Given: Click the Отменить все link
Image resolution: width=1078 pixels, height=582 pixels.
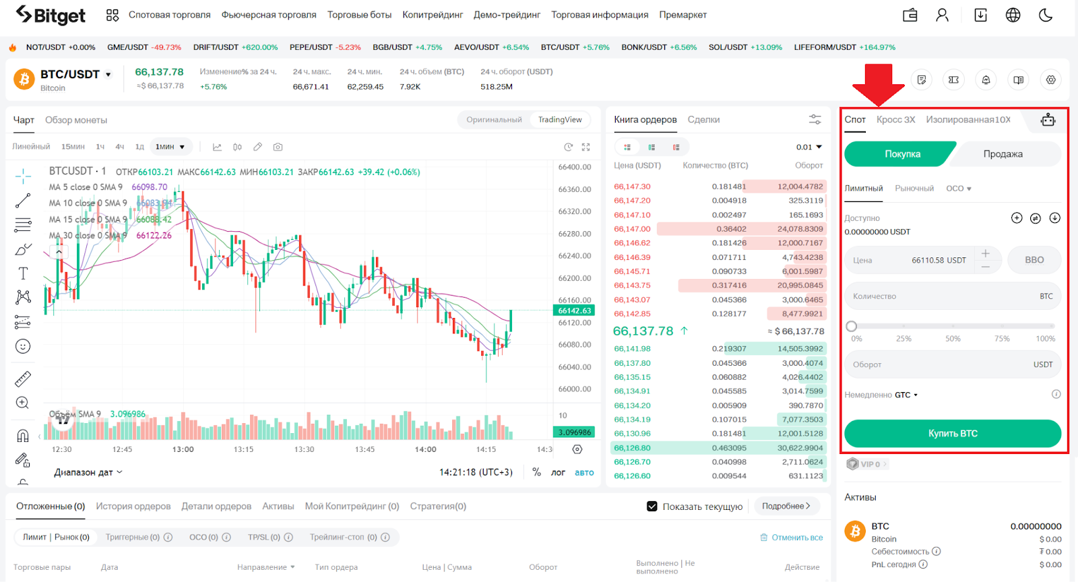Looking at the screenshot, I should click(792, 538).
